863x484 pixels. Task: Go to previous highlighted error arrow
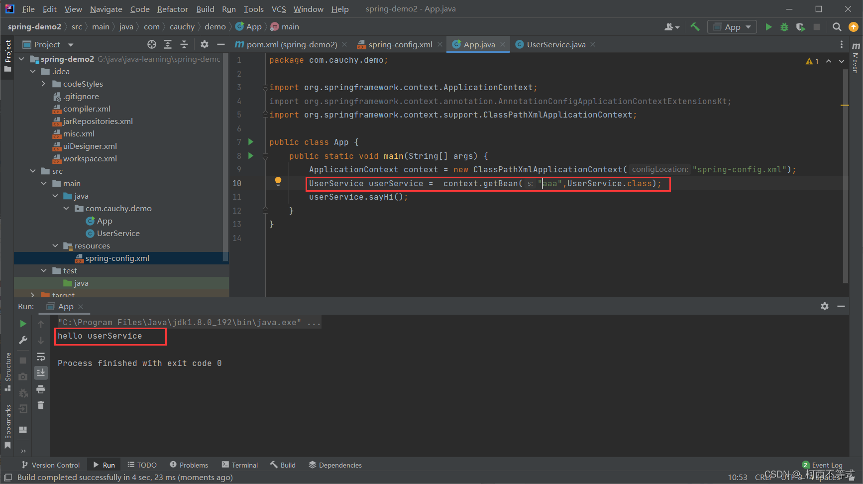(x=829, y=61)
